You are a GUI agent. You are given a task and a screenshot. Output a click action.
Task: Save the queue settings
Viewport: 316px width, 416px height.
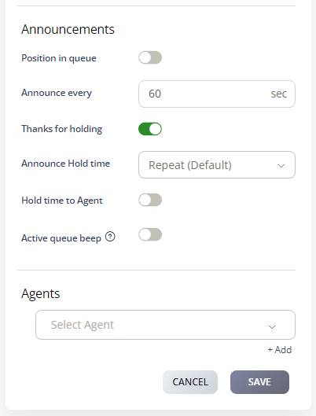tap(259, 382)
